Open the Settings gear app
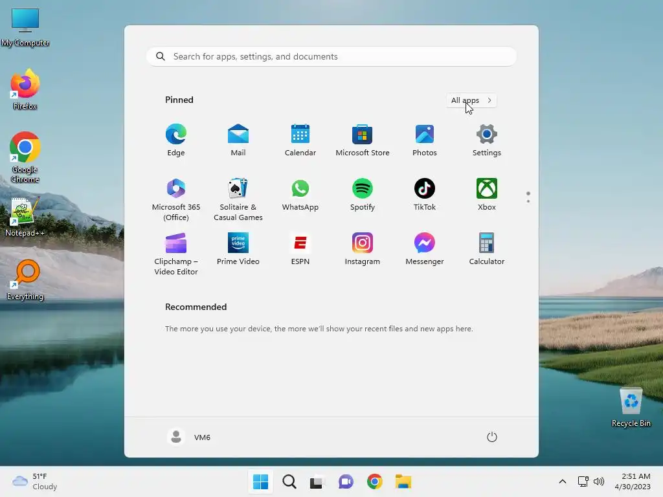Viewport: 663px width, 497px height. pos(487,140)
